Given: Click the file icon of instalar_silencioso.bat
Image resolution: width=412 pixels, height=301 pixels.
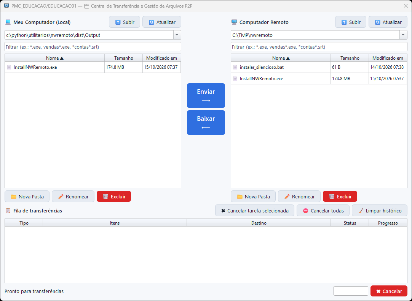Looking at the screenshot, I should pos(235,67).
